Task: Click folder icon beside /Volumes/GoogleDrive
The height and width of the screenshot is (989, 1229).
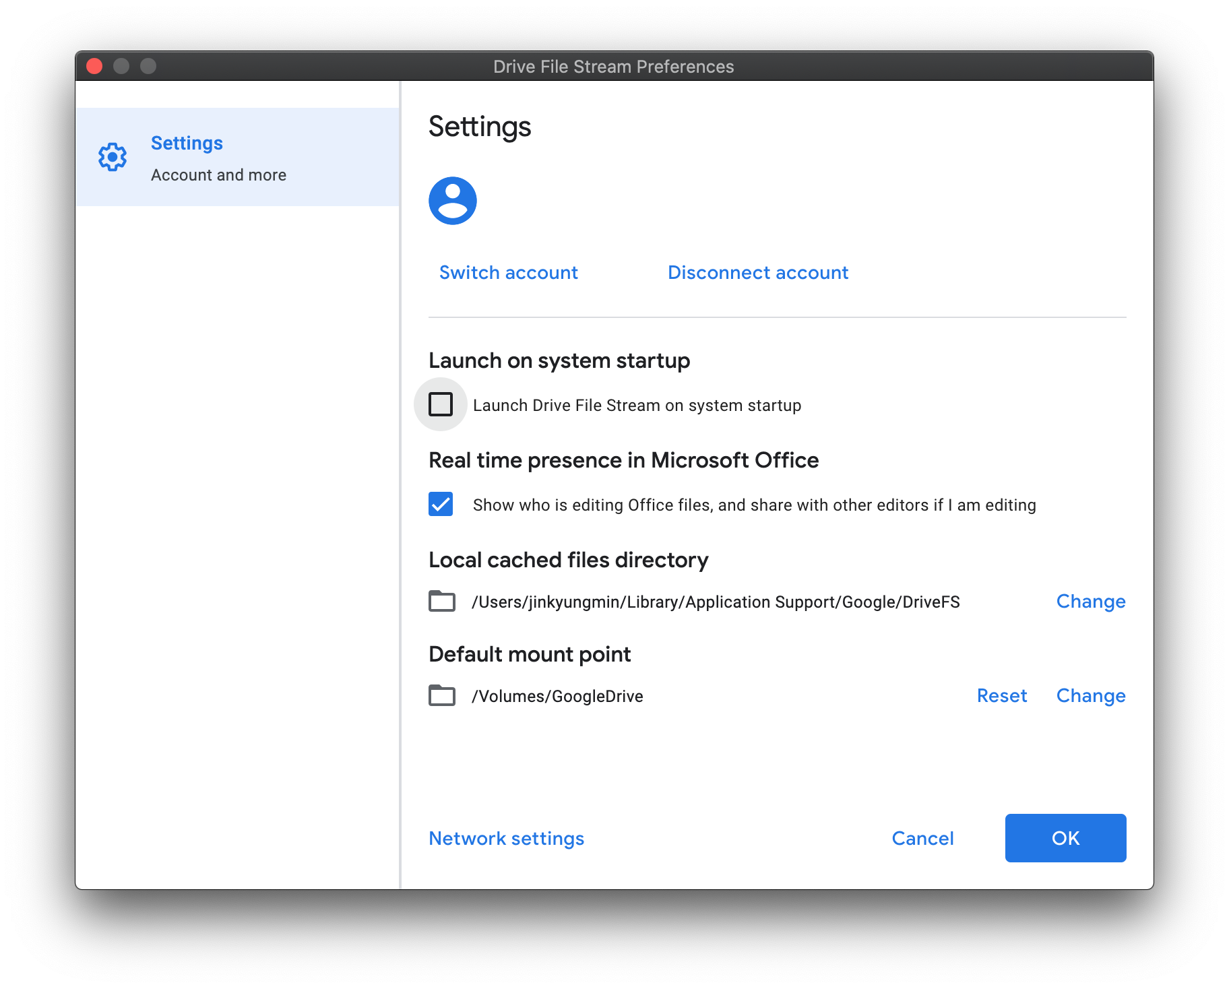Action: pyautogui.click(x=442, y=695)
